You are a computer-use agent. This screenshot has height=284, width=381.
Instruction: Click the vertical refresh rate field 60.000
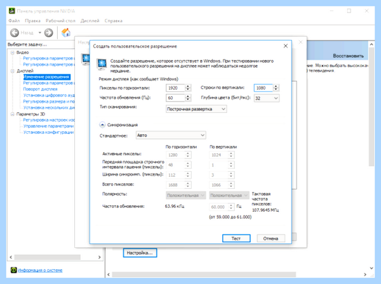219,207
